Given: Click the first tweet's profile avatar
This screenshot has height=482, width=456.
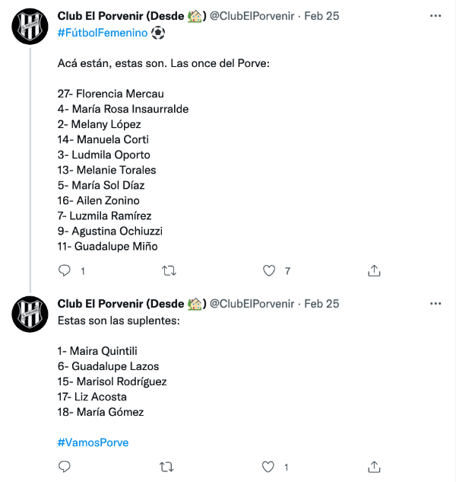Looking at the screenshot, I should [30, 30].
